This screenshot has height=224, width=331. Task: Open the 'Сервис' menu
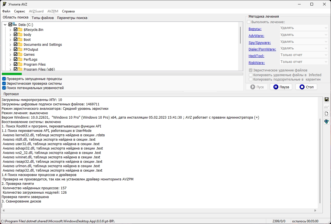click(x=20, y=11)
